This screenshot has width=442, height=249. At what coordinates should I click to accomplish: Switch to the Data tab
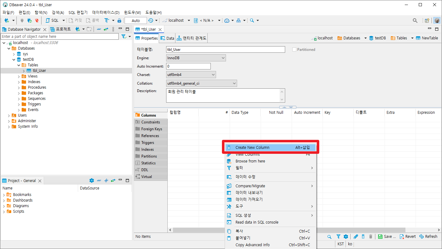[167, 38]
